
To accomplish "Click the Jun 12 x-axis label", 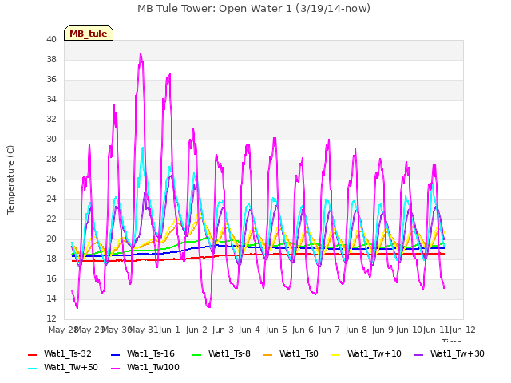I will tap(462, 330).
